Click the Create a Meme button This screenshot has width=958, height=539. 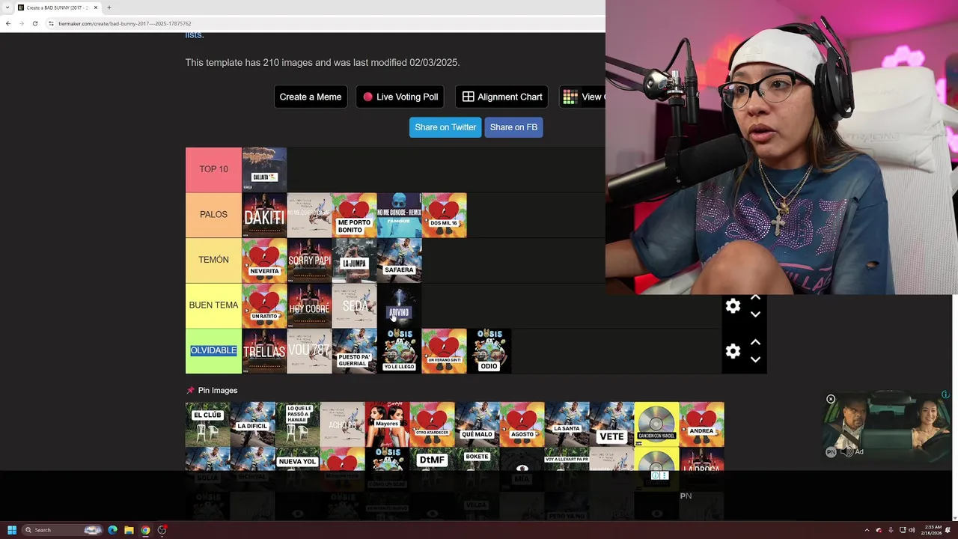(x=311, y=97)
